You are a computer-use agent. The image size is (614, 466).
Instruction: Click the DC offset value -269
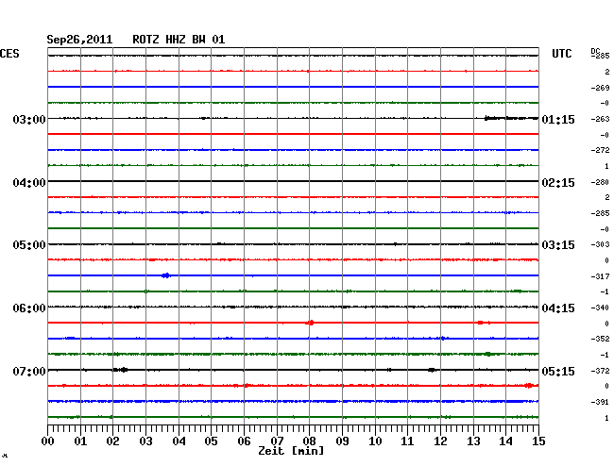pos(600,88)
